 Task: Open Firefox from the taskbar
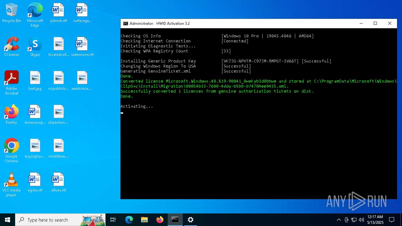160,220
